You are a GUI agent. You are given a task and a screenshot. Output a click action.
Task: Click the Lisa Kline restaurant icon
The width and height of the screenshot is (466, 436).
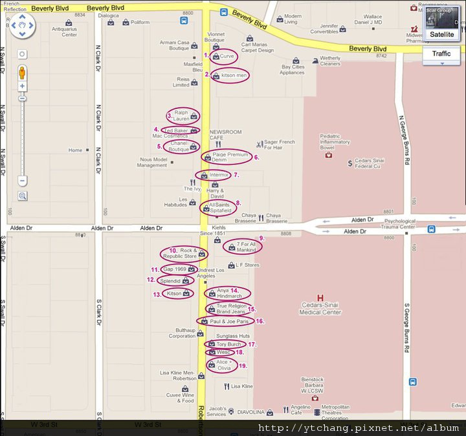pos(227,386)
